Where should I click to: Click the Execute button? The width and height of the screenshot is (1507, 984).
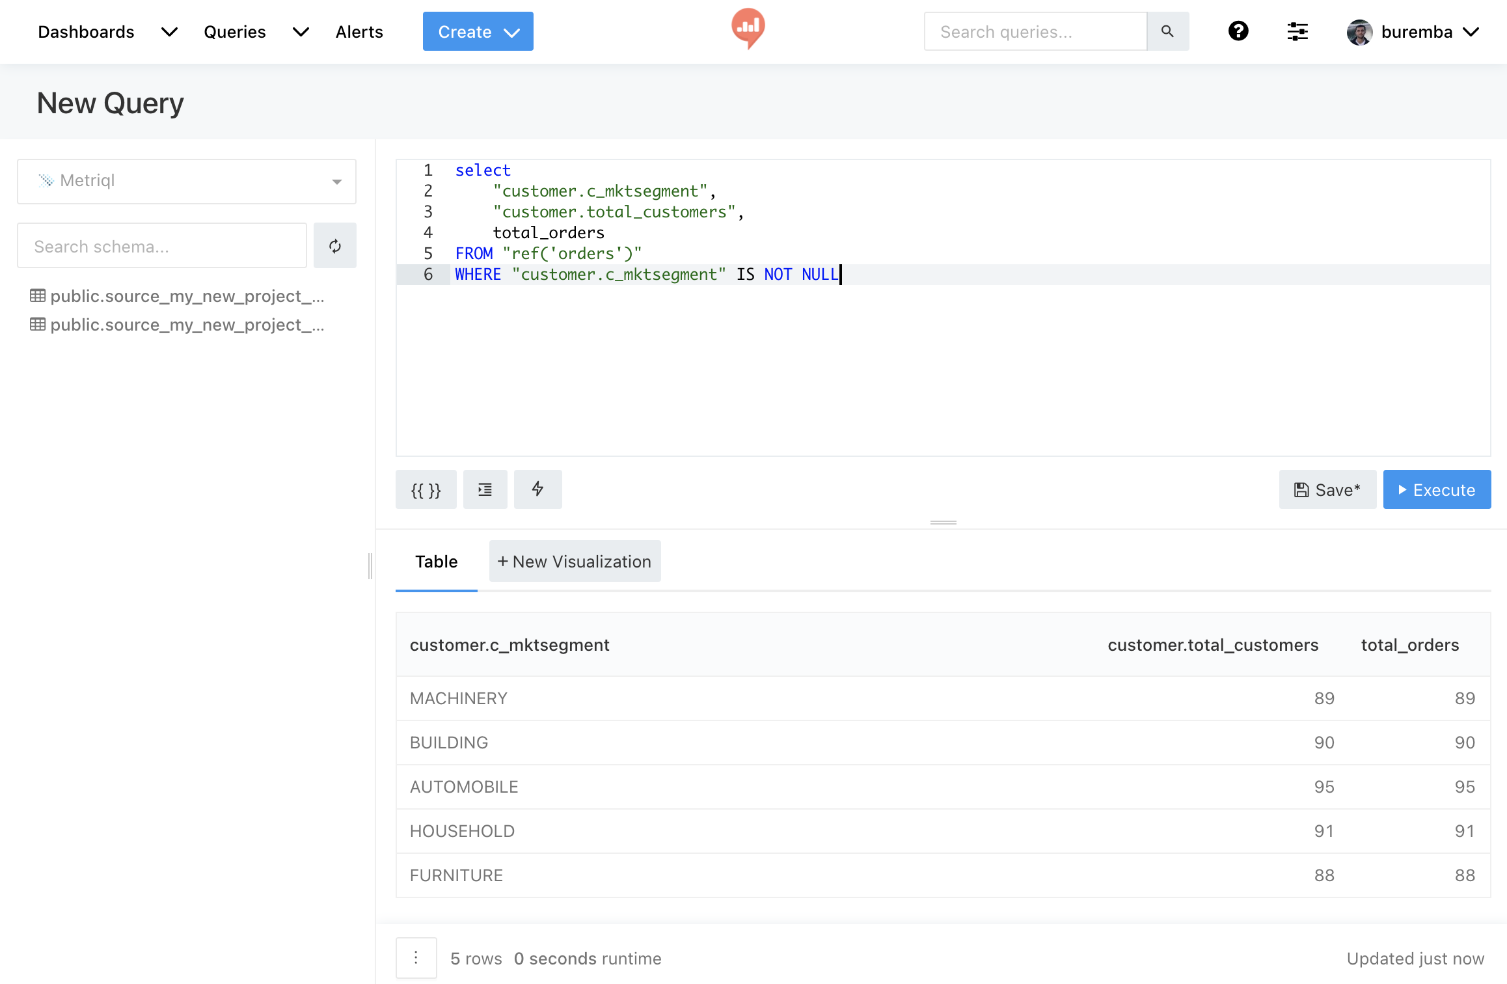(1436, 490)
